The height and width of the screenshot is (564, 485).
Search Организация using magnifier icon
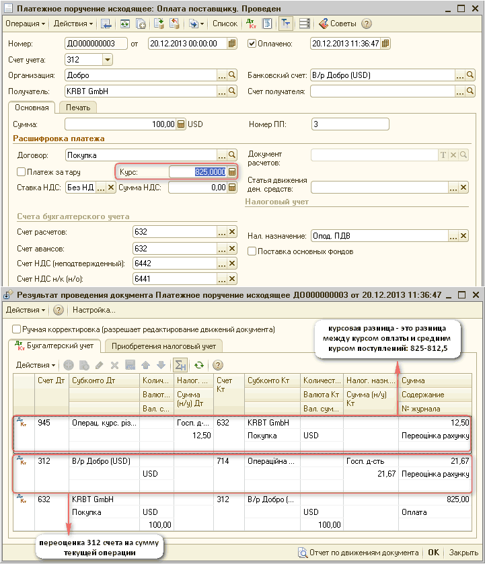[x=232, y=75]
